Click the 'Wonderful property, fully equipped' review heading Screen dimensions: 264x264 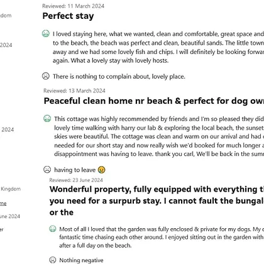click(x=157, y=201)
